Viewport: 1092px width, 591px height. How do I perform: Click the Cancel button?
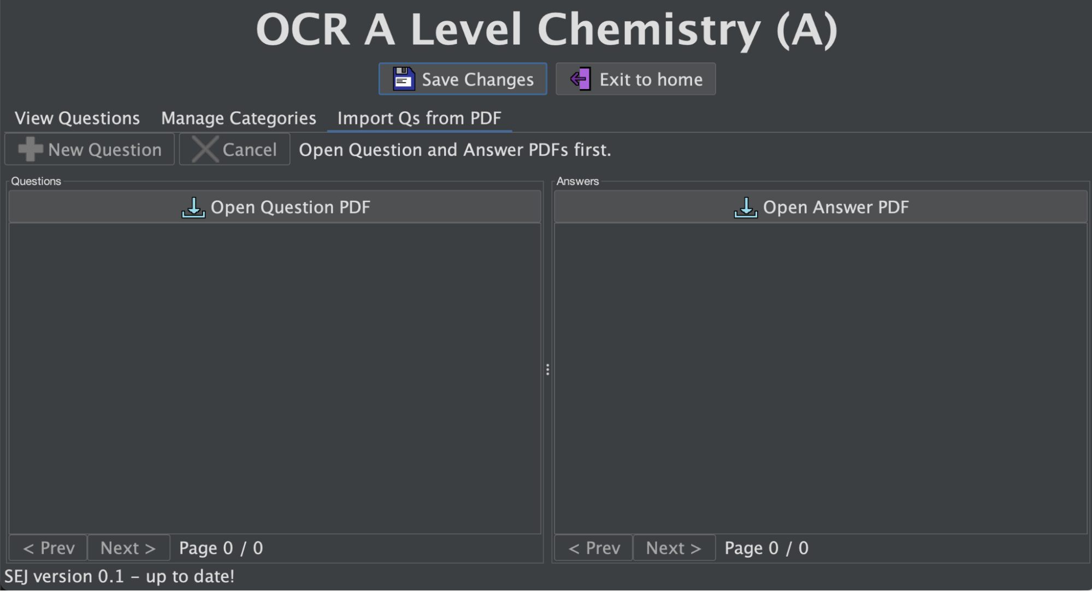(235, 149)
